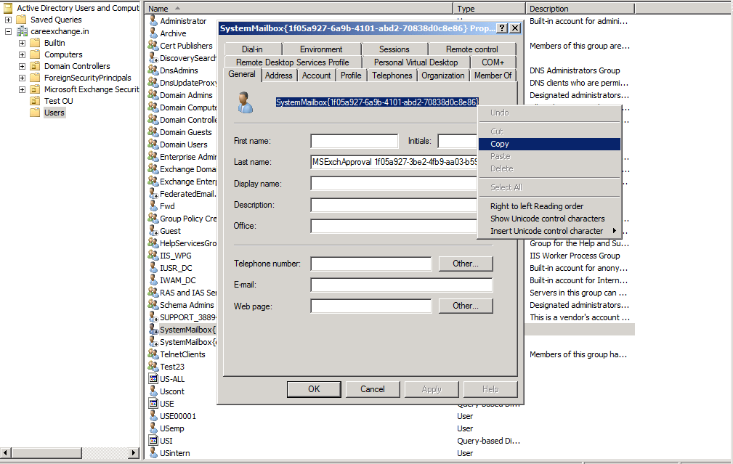The image size is (733, 464).
Task: Expand the Saved Queries node
Action: 8,20
